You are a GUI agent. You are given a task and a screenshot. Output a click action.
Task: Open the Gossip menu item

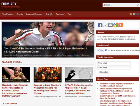20,14
